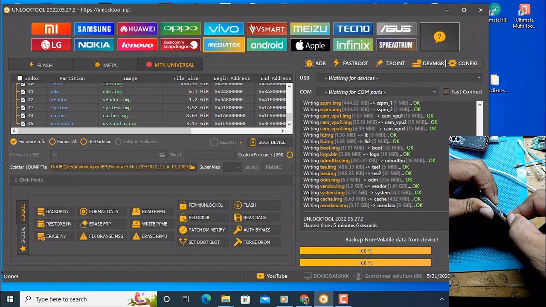Screen dimensions: 546x307
Task: Choose the Apple brand tile
Action: point(310,45)
